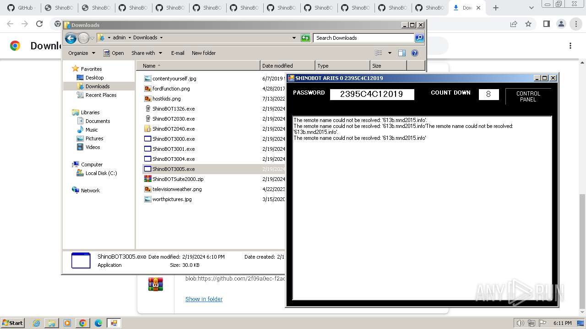Open a new Chrome tab
This screenshot has width=586, height=329.
pos(496,8)
